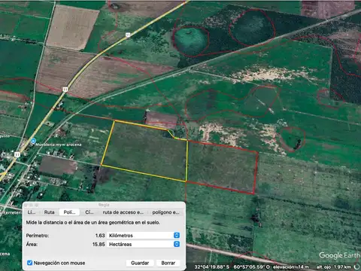
Task: Switch to the Lí... (Línea) ruler tab
Action: pos(32,212)
